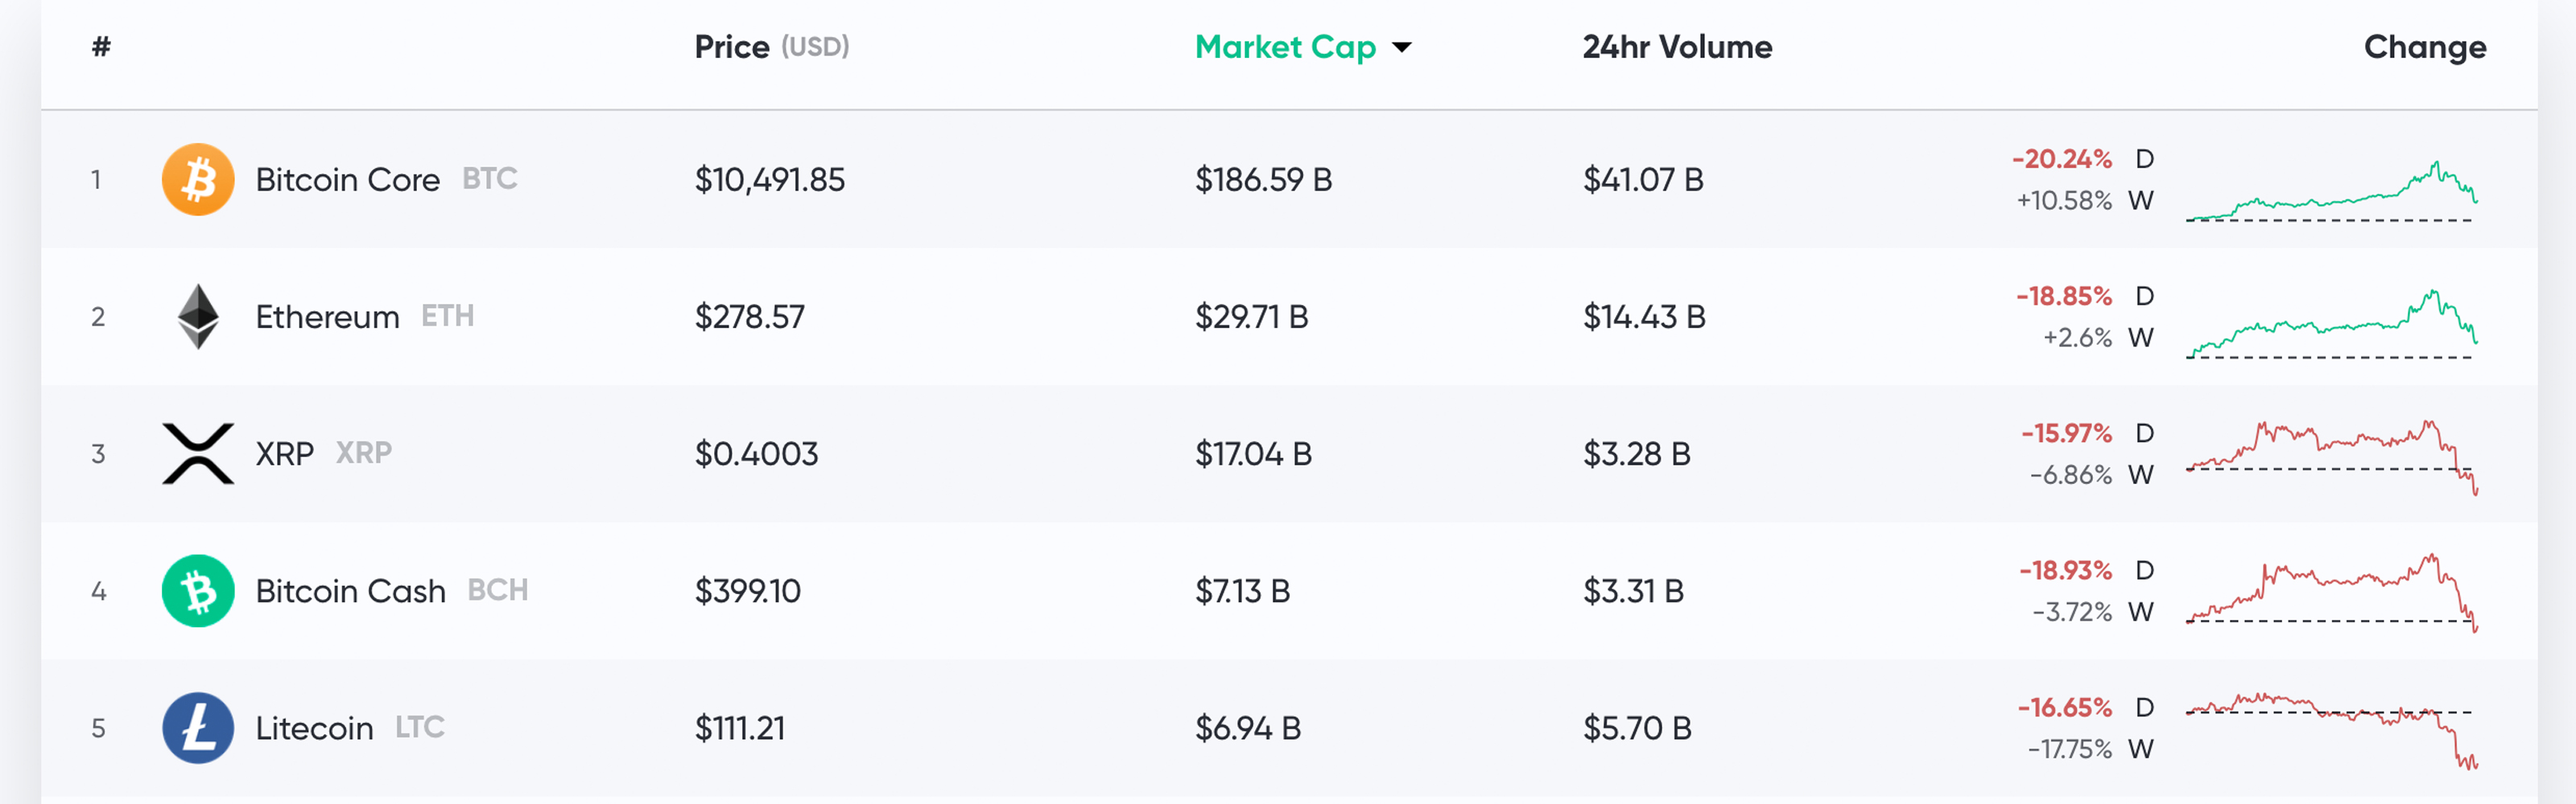Open the Litecoin name link
Image resolution: width=2576 pixels, height=804 pixels.
[314, 728]
